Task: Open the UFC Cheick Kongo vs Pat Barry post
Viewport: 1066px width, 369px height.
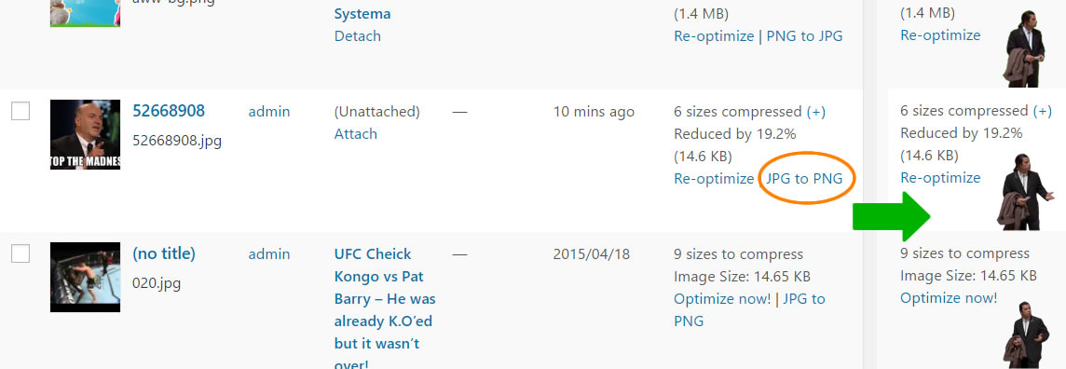Action: tap(385, 310)
